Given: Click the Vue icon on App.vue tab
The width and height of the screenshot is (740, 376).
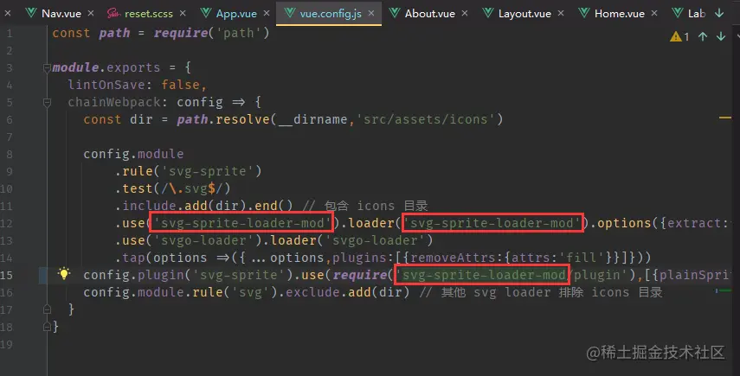Looking at the screenshot, I should pos(206,13).
